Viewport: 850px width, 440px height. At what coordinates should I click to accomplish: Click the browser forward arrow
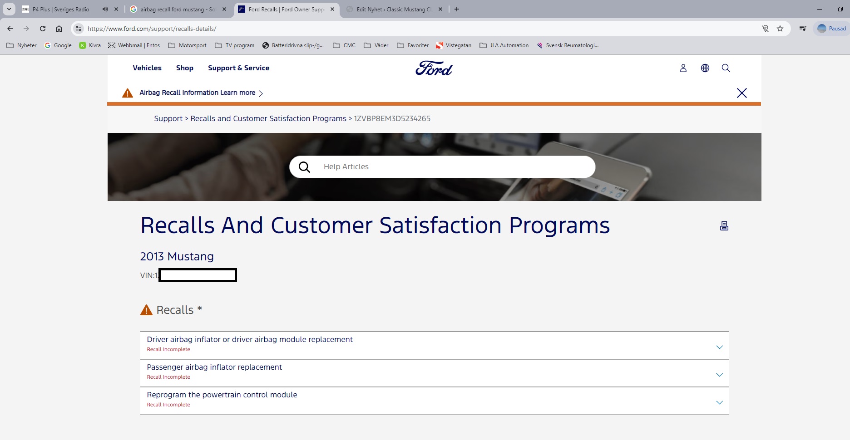[x=26, y=29]
